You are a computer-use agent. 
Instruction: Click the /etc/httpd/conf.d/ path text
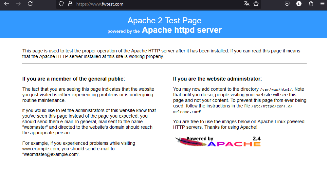click(x=272, y=106)
